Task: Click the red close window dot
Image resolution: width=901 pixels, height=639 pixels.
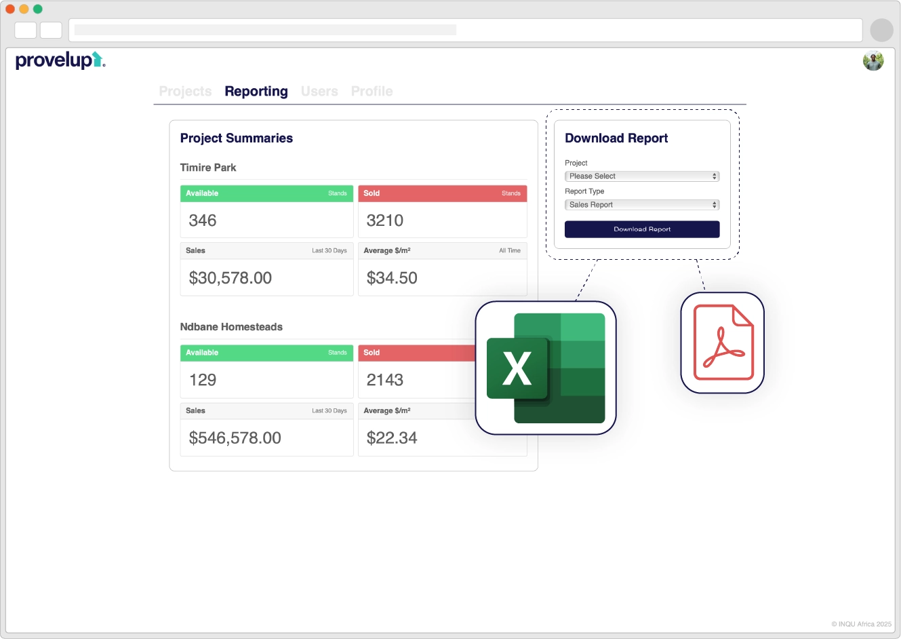Action: coord(10,9)
